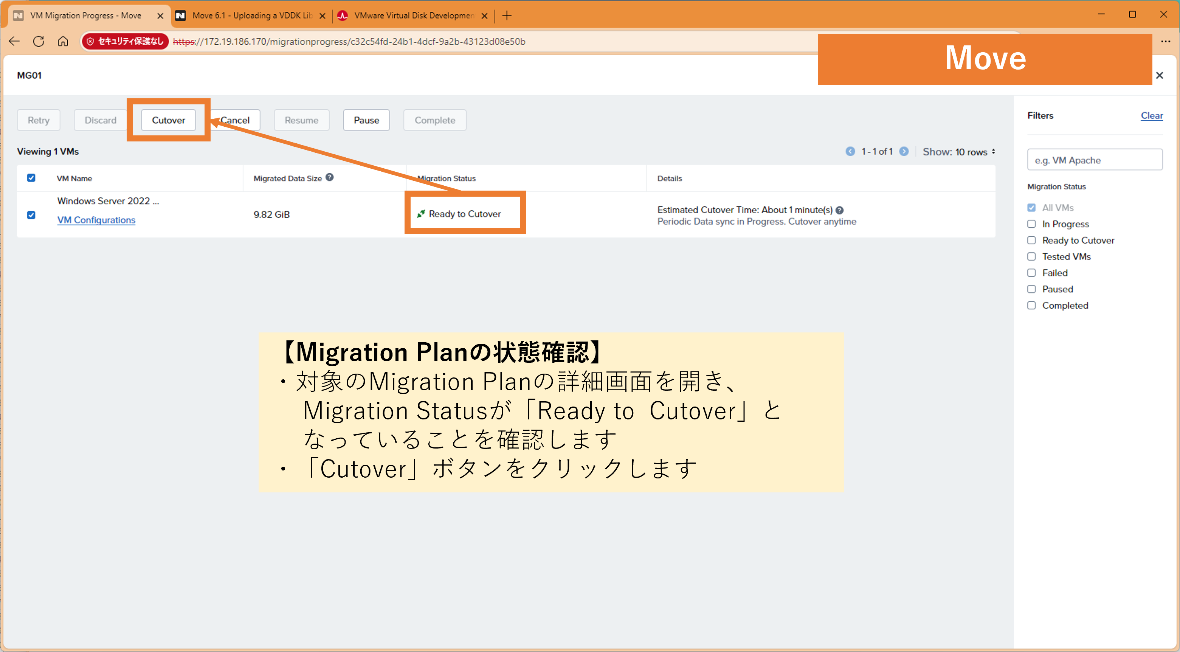
Task: Click the Details column header
Action: [x=669, y=178]
